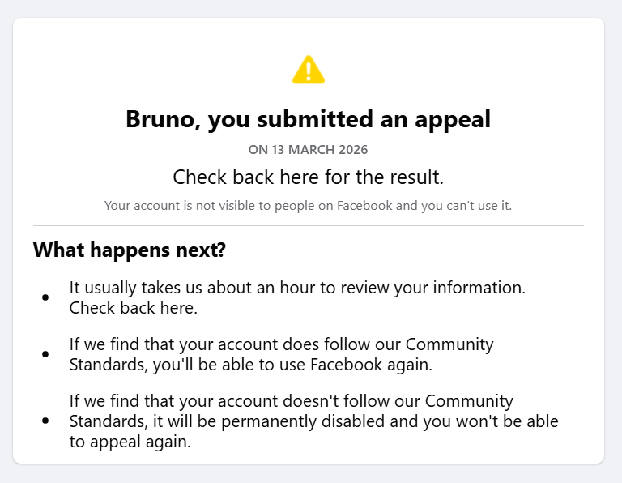Viewport: 622px width, 483px height.
Task: Click the "Bruno, you submitted an appeal" heading
Action: click(308, 119)
